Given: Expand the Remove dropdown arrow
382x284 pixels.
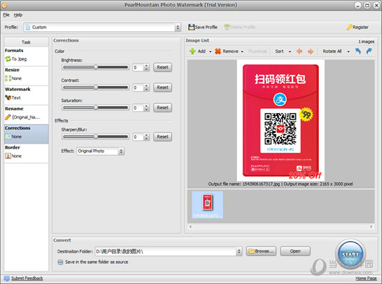Looking at the screenshot, I should [x=242, y=51].
